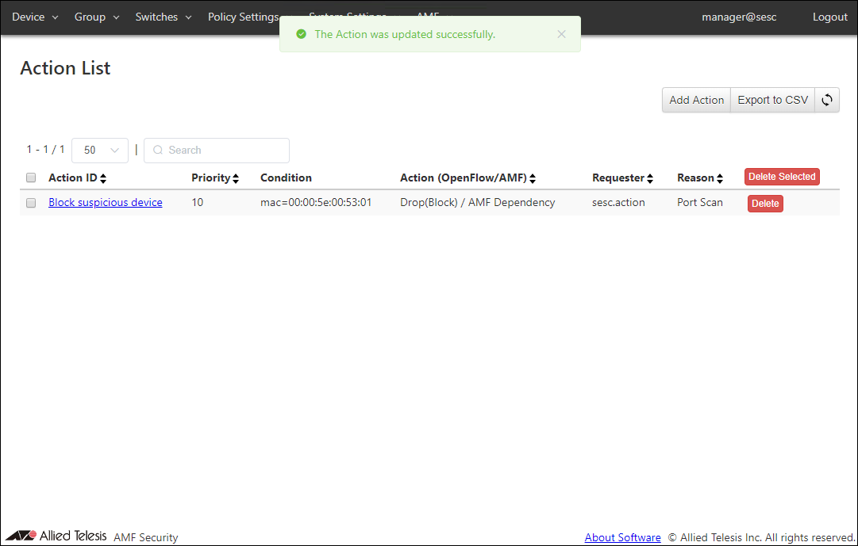
Task: Expand the Device menu
Action: tap(35, 17)
